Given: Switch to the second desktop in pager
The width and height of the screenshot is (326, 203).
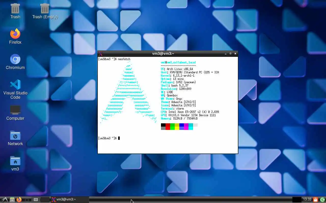Looking at the screenshot, I should [45, 200].
